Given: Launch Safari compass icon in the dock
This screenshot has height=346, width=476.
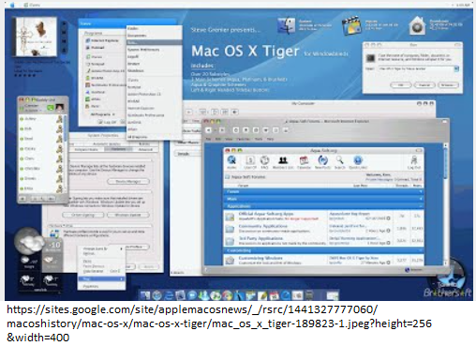Looking at the screenshot, I should coord(157,294).
